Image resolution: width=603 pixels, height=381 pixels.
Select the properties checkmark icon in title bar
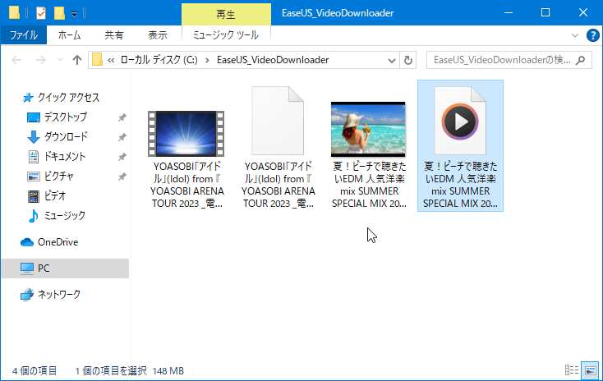[40, 13]
